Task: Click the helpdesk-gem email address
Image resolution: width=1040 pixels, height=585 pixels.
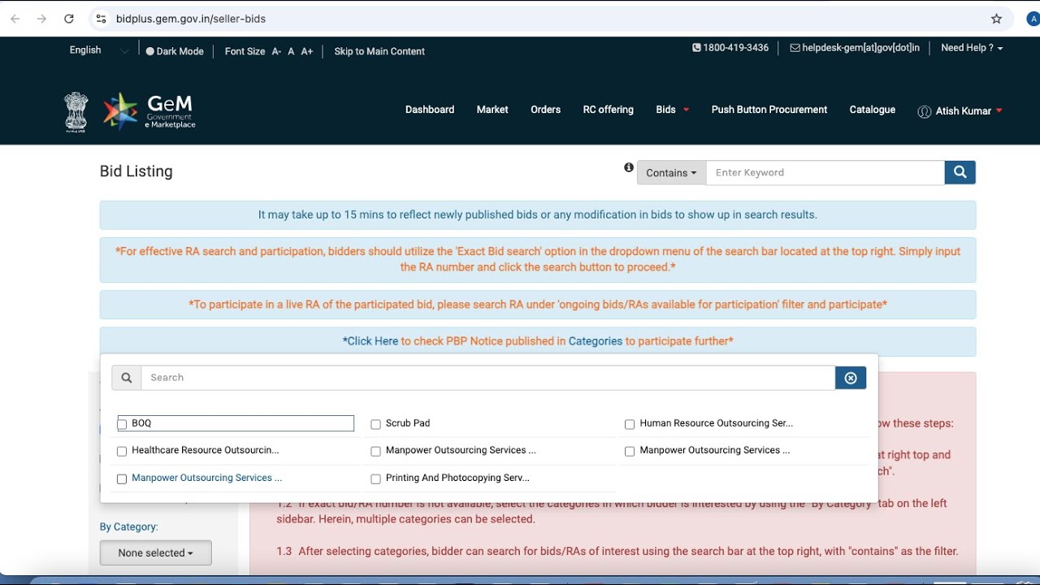Action: [x=855, y=48]
